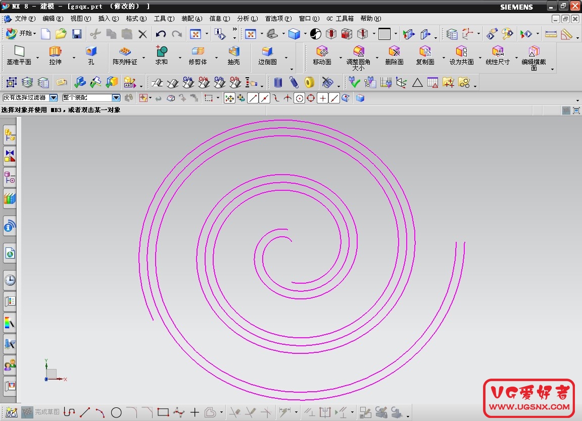This screenshot has width=582, height=421.
Task: Click the Shell (抽壳) tool icon
Action: point(233,51)
